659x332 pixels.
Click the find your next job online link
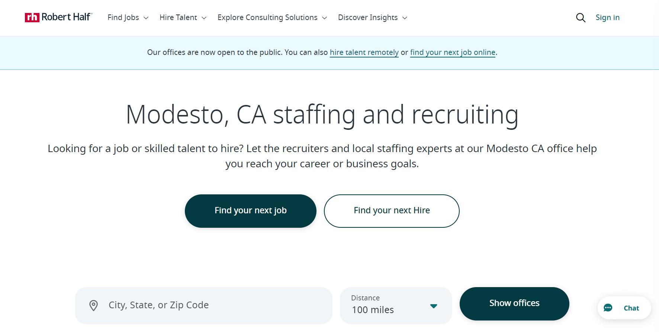[x=452, y=52]
